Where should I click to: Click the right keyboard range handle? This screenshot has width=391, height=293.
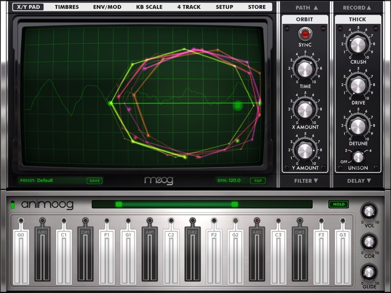coord(235,204)
